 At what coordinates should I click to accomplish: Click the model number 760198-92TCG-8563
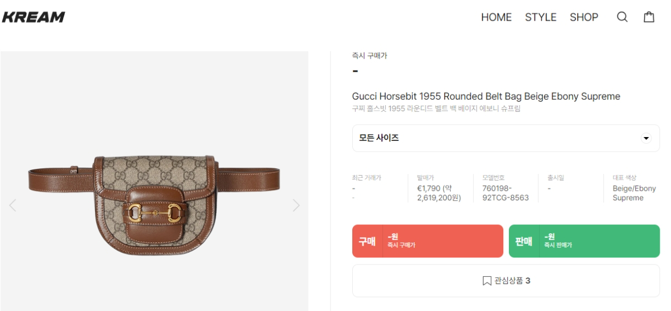[505, 193]
